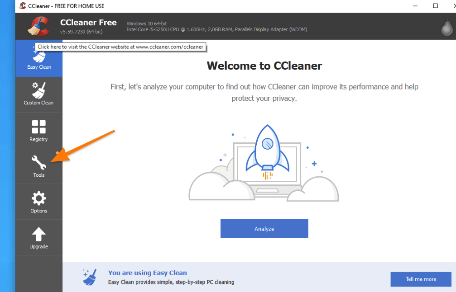Viewport: 456px width, 292px height.
Task: Select the Custom Clean broom icon
Action: [38, 90]
